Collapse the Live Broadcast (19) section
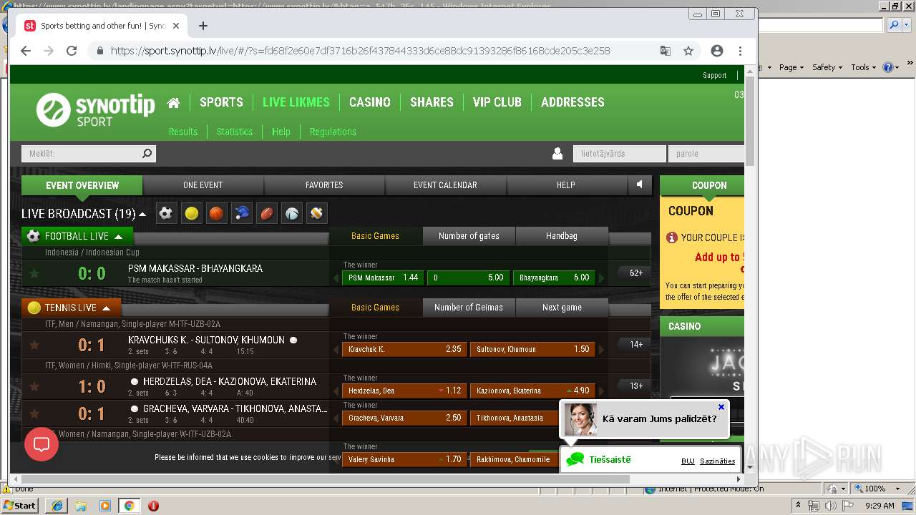 (142, 214)
